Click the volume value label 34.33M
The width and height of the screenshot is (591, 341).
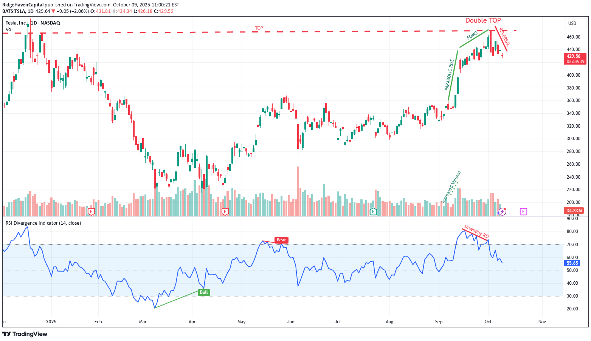click(574, 211)
